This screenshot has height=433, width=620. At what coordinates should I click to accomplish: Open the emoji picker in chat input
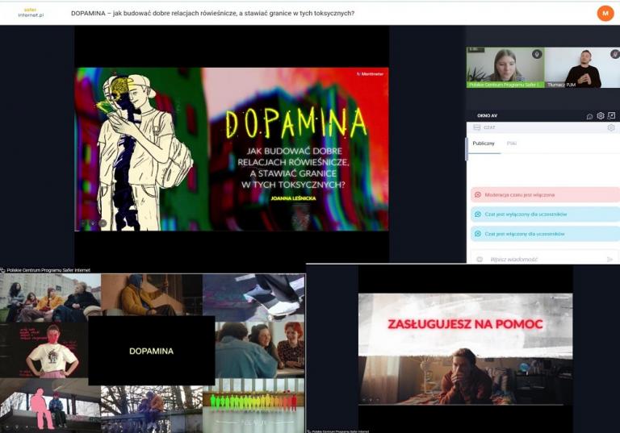tap(480, 259)
